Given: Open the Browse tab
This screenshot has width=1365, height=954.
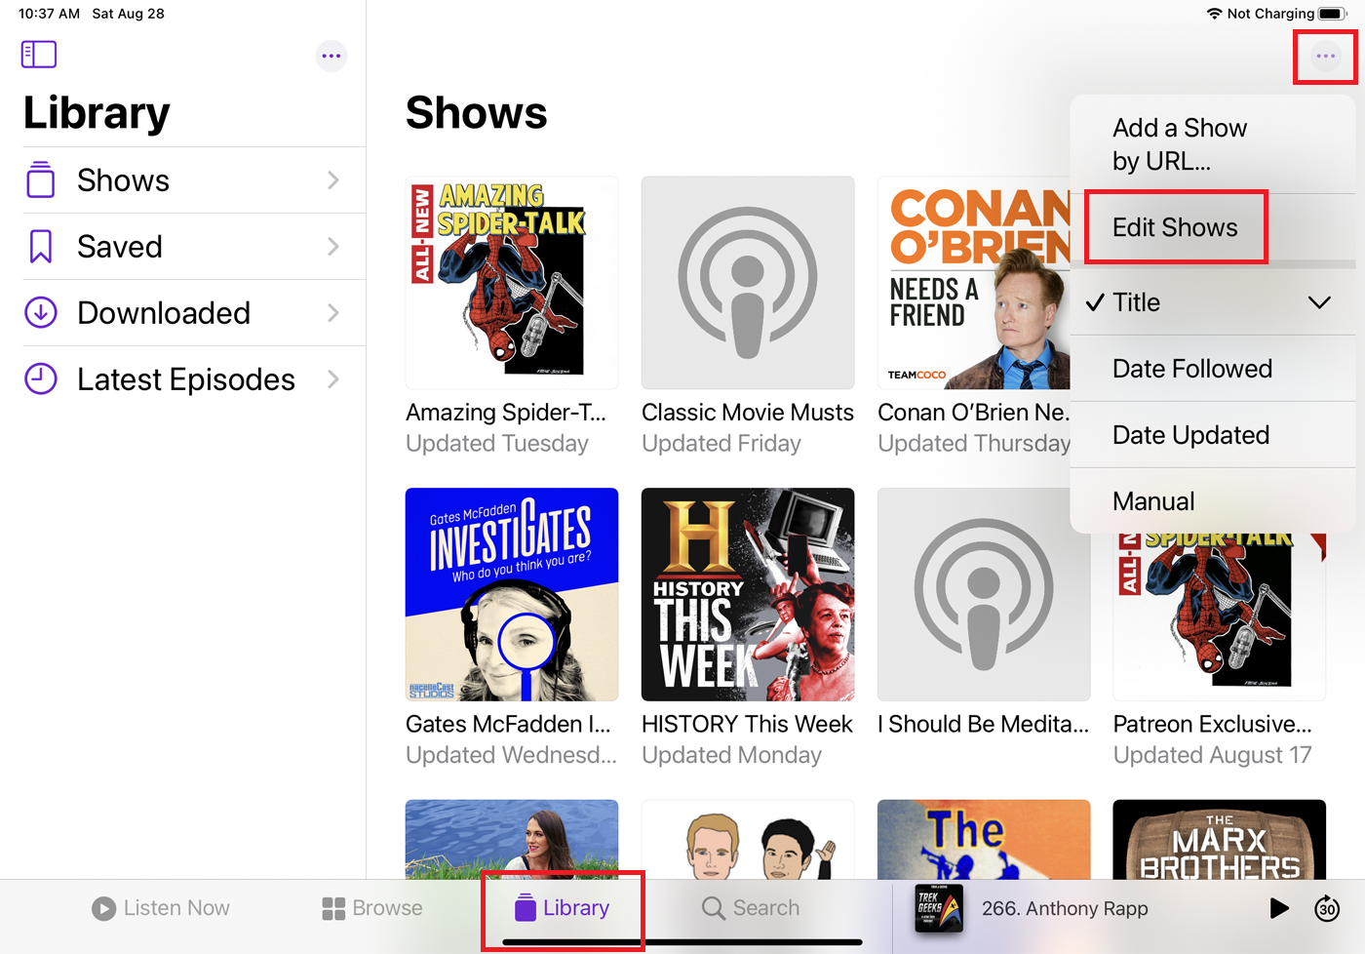Looking at the screenshot, I should click(372, 908).
